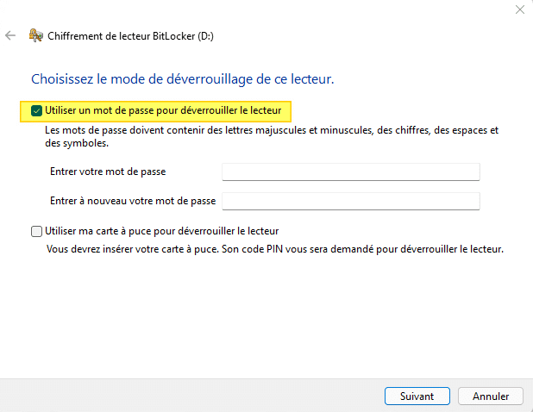533x412 pixels.
Task: Click the 'Choisissez le mode de déverrouillage' heading
Action: [182, 79]
